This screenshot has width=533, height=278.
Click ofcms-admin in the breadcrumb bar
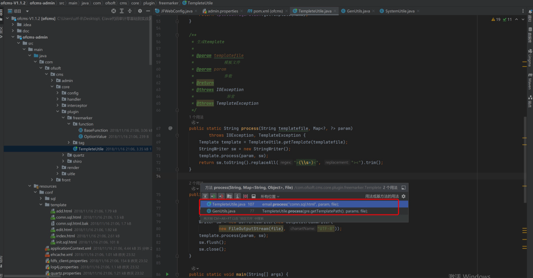click(42, 3)
